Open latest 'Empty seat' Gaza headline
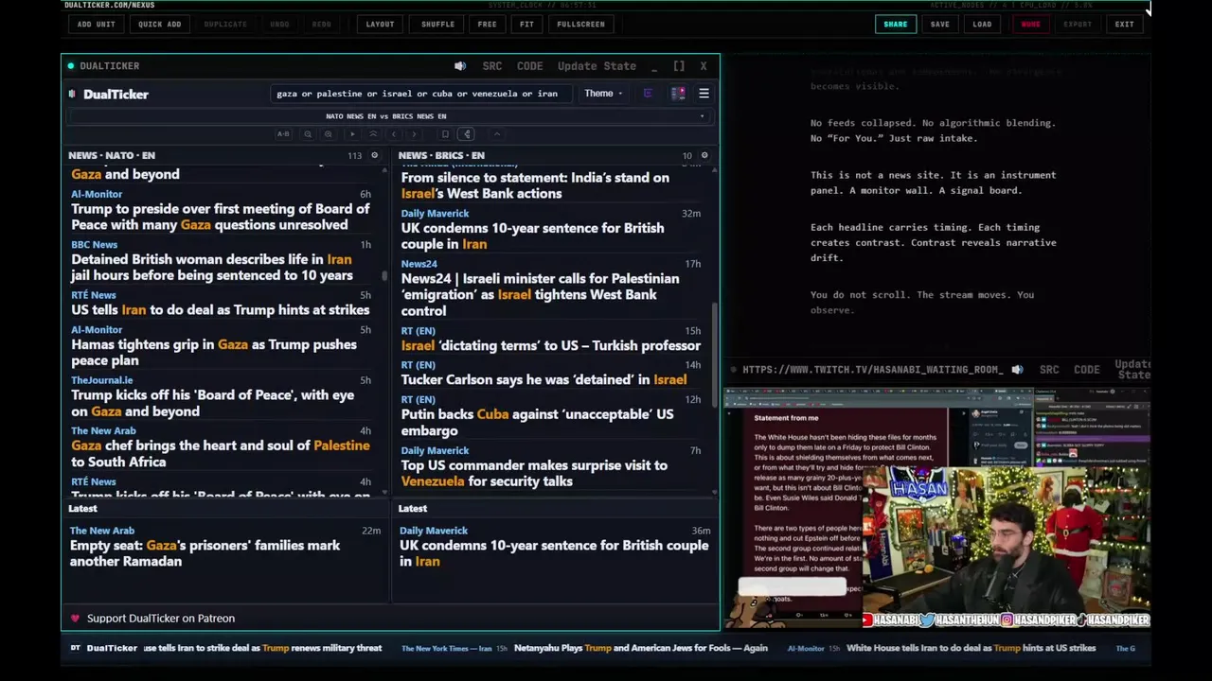This screenshot has height=681, width=1212. point(205,553)
